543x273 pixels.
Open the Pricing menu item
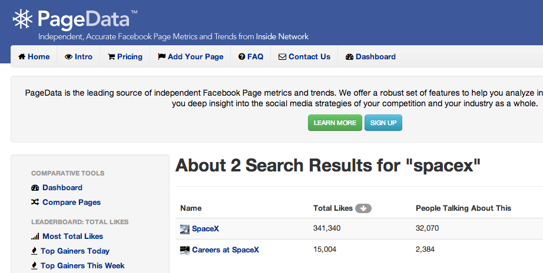point(125,56)
